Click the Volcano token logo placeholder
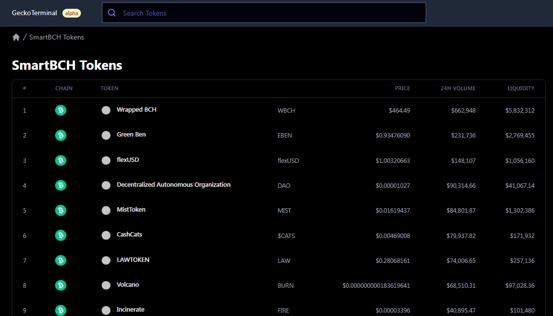553x316 pixels. [106, 285]
